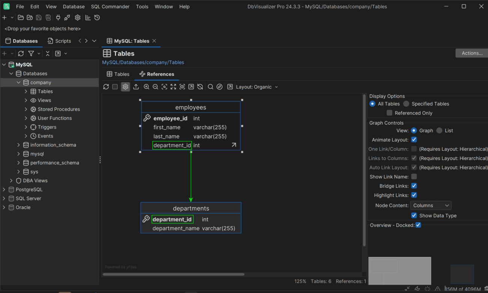Click the zoom in magnifier in graph toolbar
This screenshot has height=293, width=488.
[146, 87]
